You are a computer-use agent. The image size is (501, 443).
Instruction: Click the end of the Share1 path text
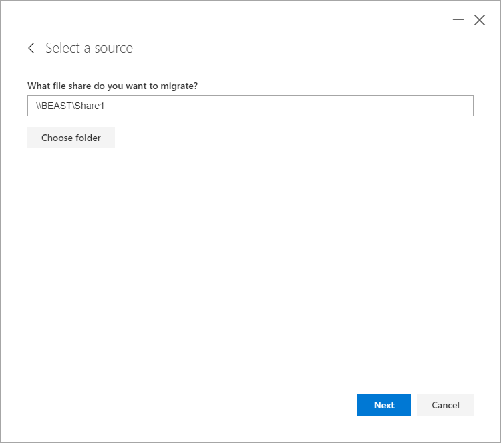tap(105, 106)
